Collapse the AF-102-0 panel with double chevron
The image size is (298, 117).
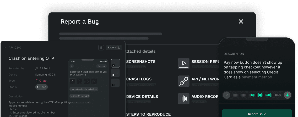pyautogui.click(x=5, y=47)
